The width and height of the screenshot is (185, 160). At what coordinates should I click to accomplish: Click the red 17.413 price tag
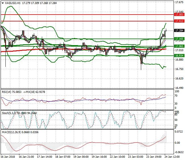point(179,21)
